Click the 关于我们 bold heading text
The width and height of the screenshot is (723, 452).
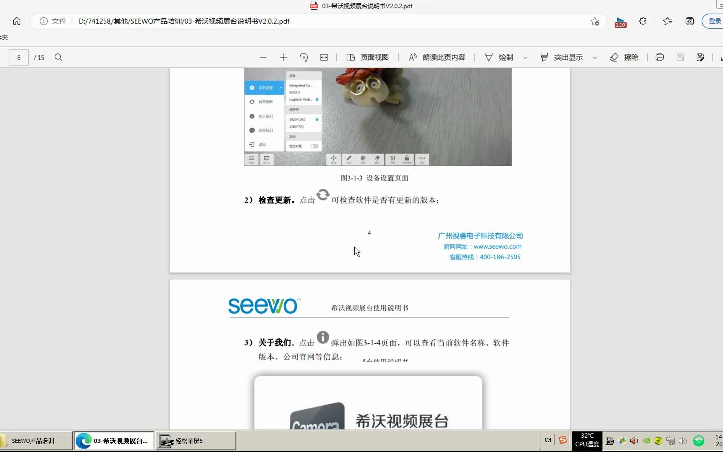[x=275, y=343]
